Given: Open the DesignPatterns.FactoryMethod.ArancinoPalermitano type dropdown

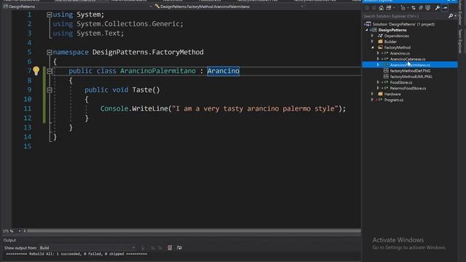Looking at the screenshot, I should click(302, 7).
